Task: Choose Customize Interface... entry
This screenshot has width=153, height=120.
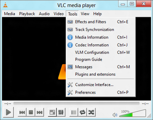Action: (101, 85)
